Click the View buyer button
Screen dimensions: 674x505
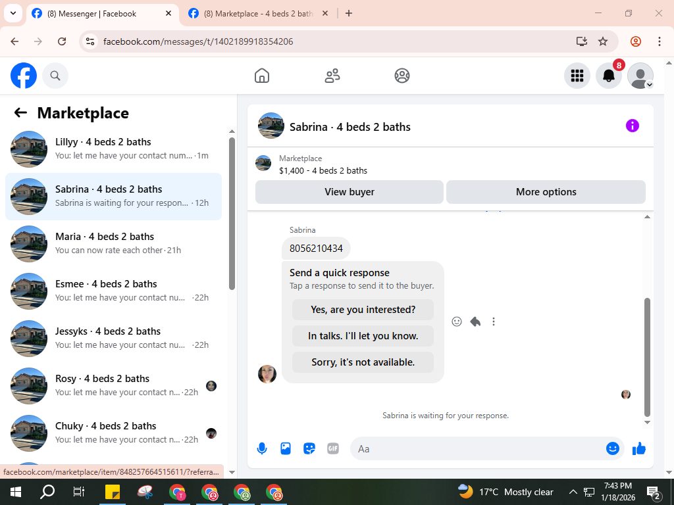click(x=349, y=192)
